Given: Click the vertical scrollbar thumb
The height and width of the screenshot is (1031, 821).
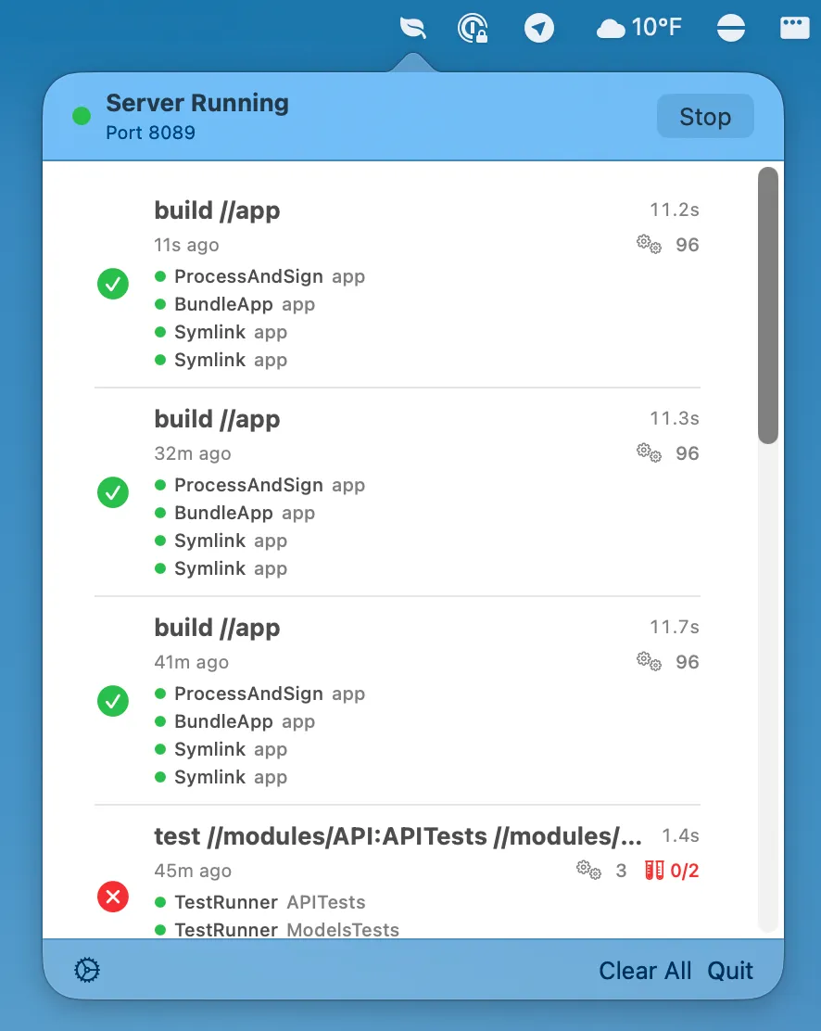Looking at the screenshot, I should 767,306.
